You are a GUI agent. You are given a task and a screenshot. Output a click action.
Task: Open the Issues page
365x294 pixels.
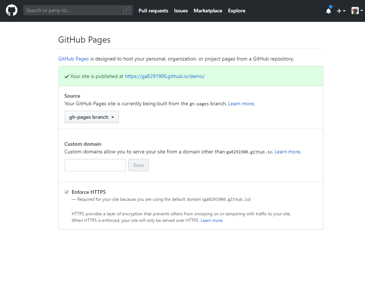point(181,11)
